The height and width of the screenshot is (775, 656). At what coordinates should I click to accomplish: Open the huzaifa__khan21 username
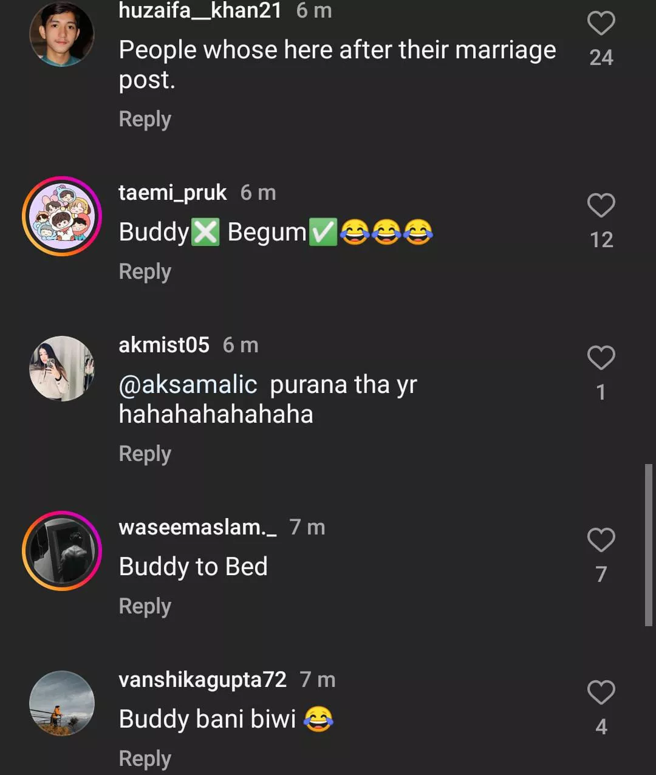[x=200, y=10]
